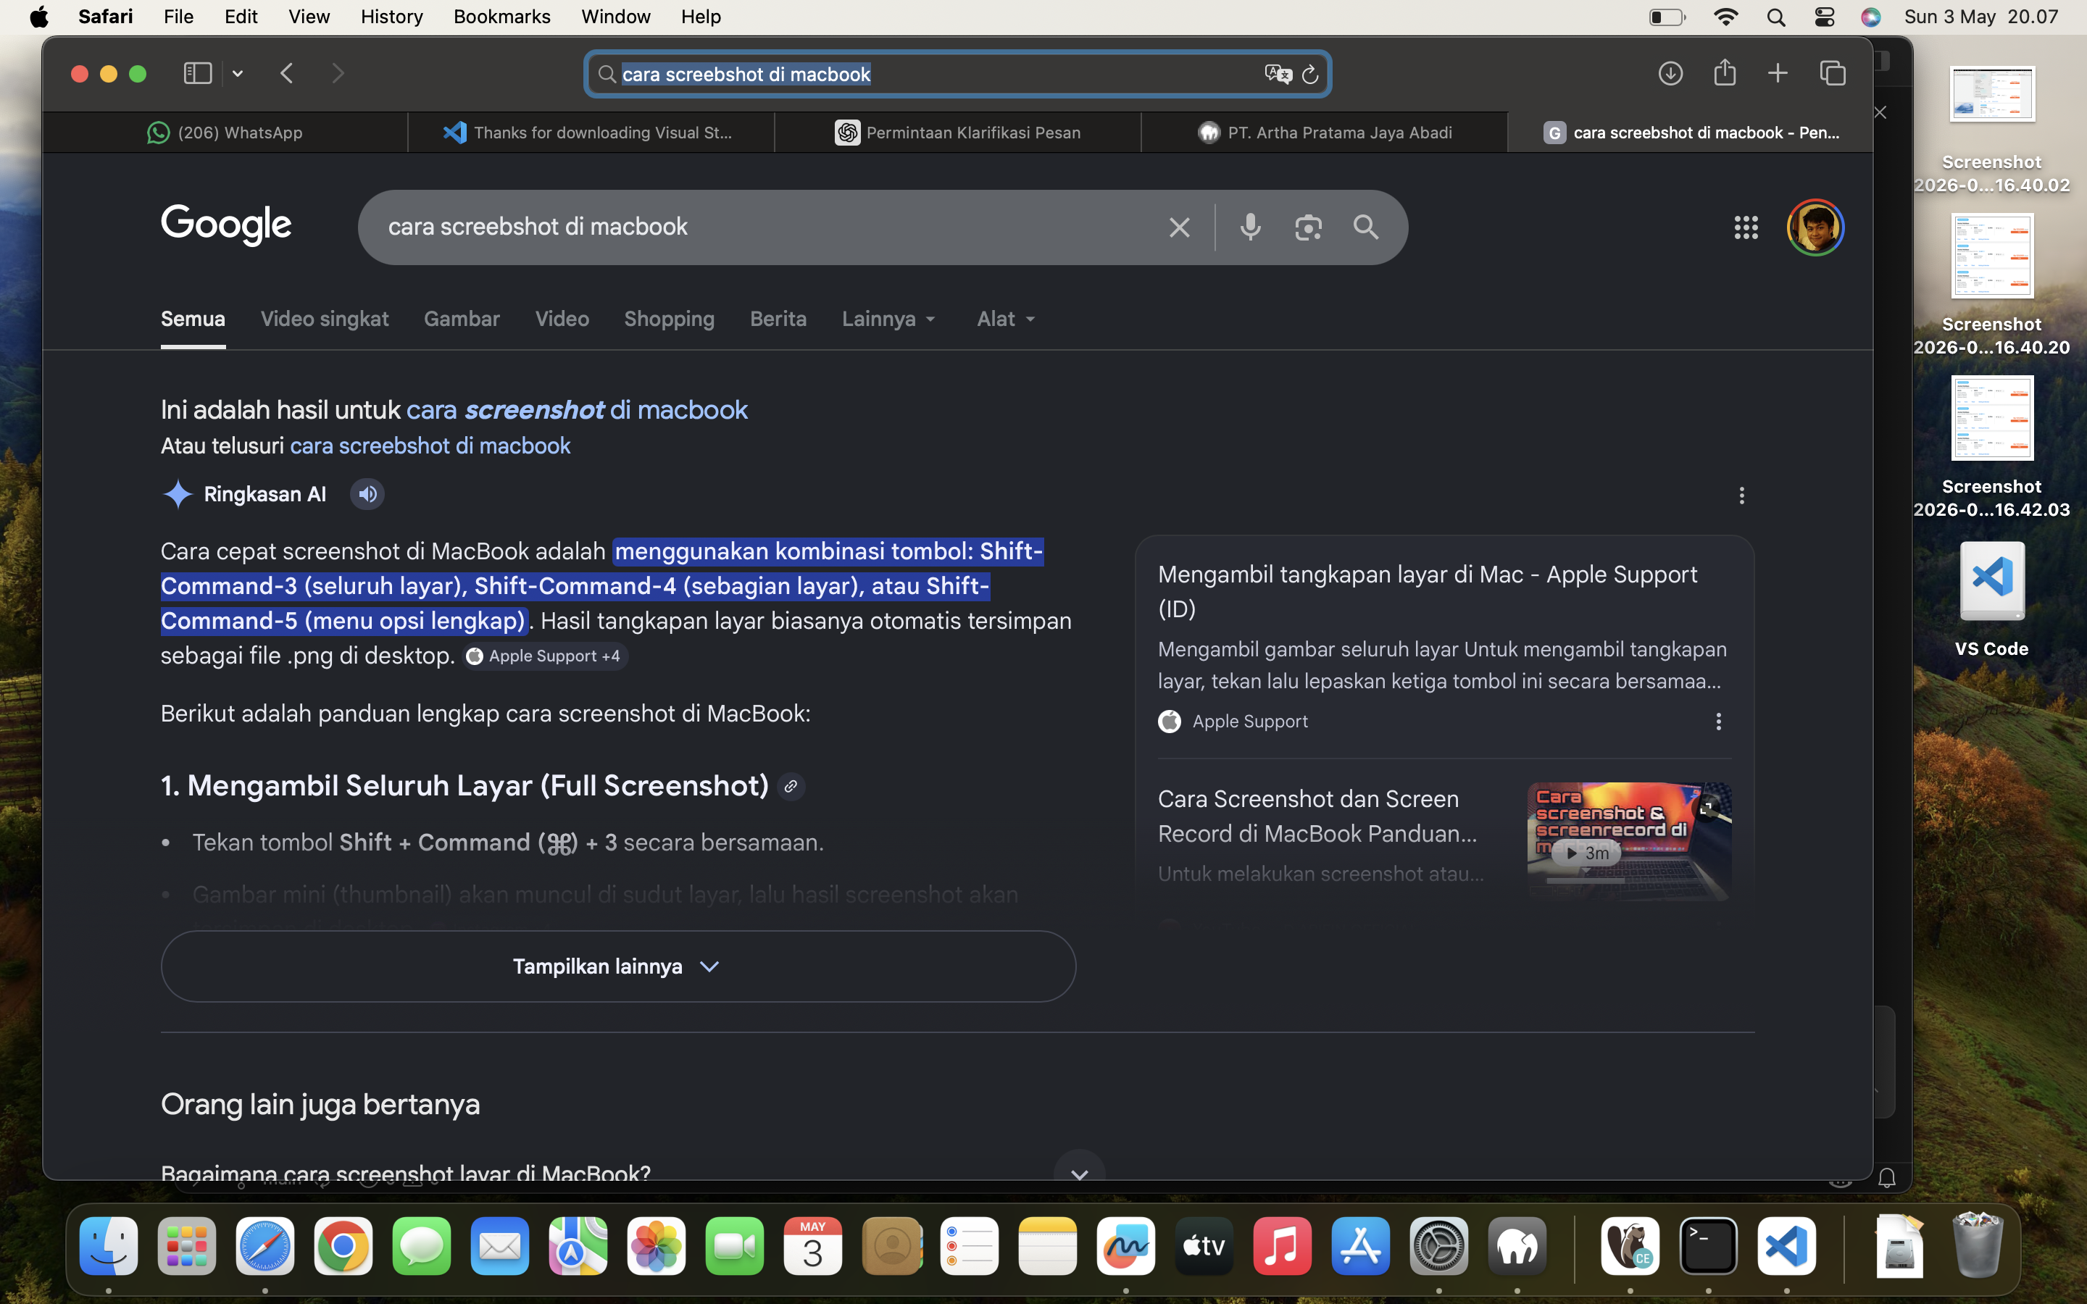Copy link for Mengambil Seluruh Layar heading
2087x1304 pixels.
click(791, 787)
